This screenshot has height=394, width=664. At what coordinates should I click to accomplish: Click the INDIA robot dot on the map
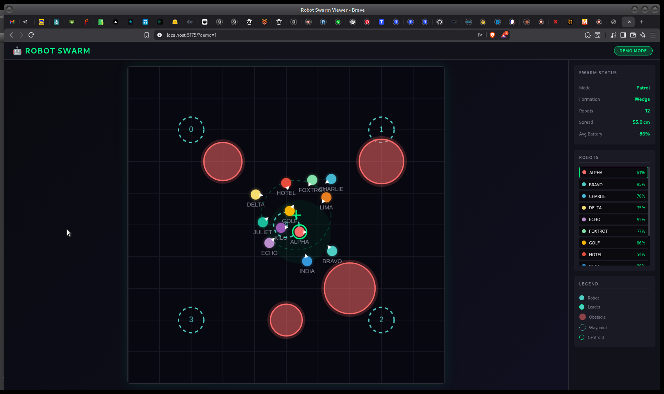(x=307, y=261)
